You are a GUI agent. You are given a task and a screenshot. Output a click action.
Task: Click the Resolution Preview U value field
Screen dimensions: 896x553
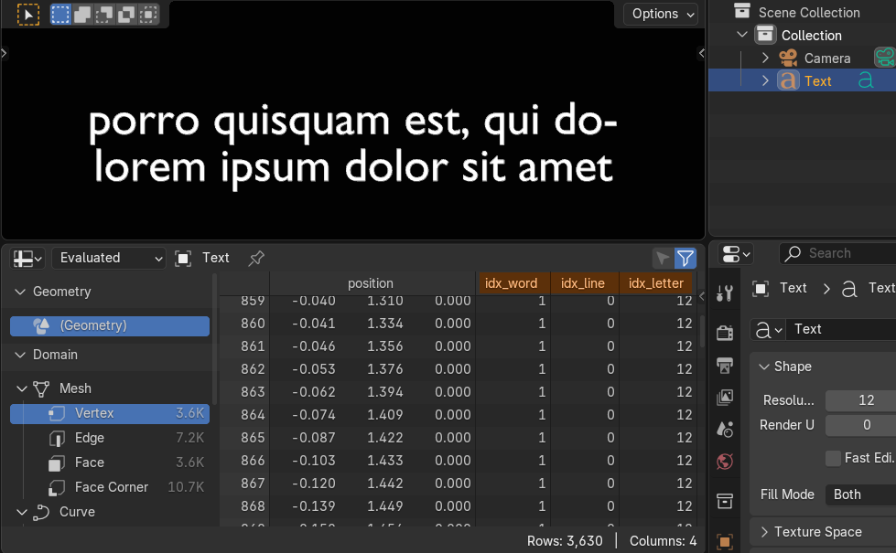click(x=860, y=400)
